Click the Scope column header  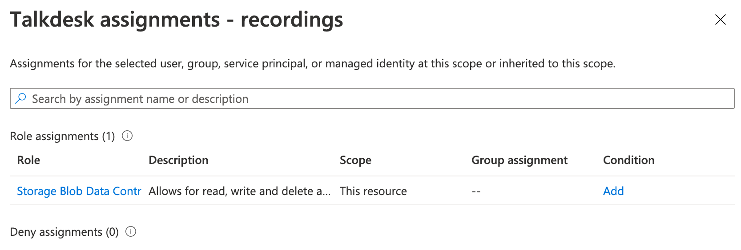[x=355, y=160]
